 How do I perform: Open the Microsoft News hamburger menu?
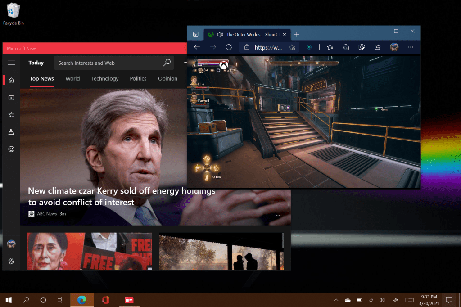11,63
